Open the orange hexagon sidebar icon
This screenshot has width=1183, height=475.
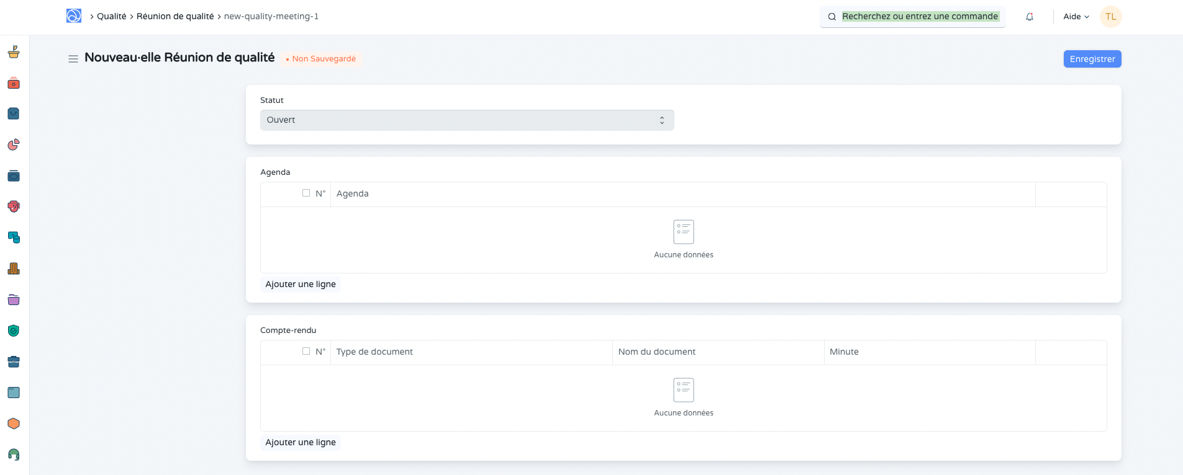tap(14, 424)
